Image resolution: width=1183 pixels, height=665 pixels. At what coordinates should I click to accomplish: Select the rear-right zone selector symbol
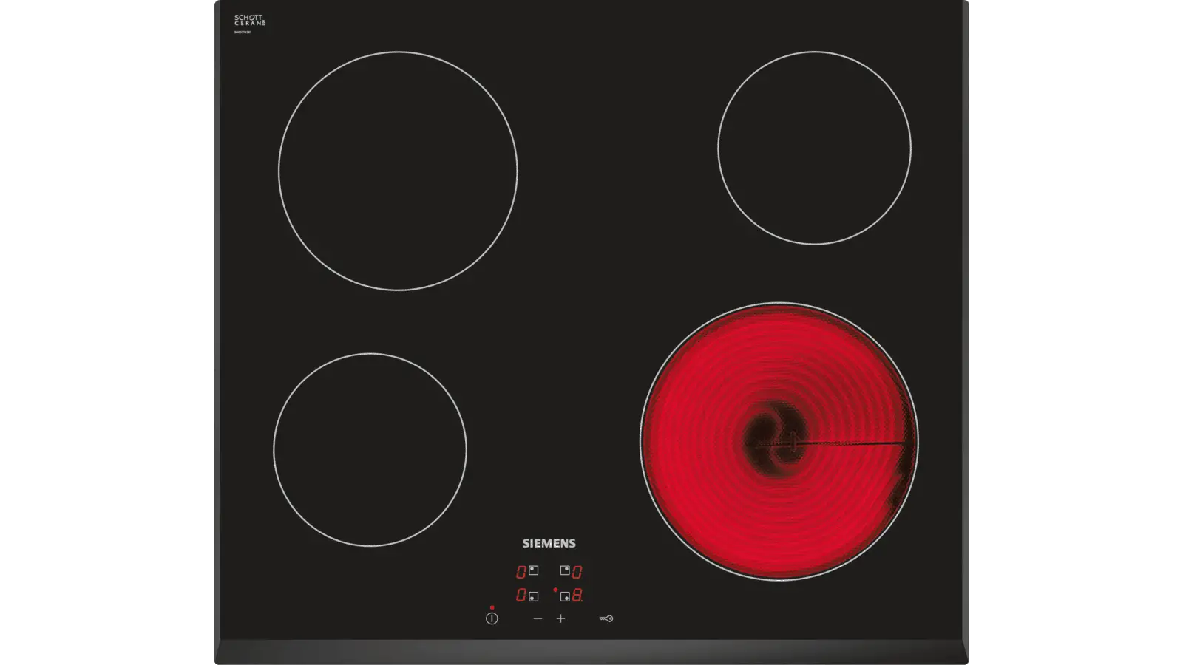(x=565, y=570)
